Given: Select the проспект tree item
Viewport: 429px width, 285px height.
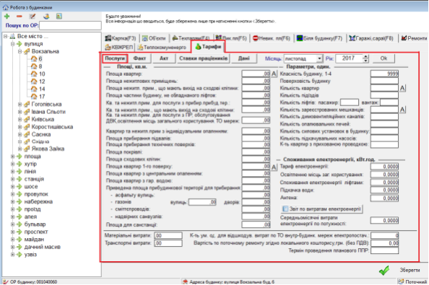Looking at the screenshot, I should pyautogui.click(x=36, y=232).
